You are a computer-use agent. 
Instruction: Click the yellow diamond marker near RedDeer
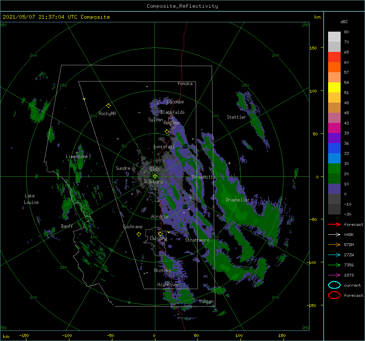pos(167,132)
